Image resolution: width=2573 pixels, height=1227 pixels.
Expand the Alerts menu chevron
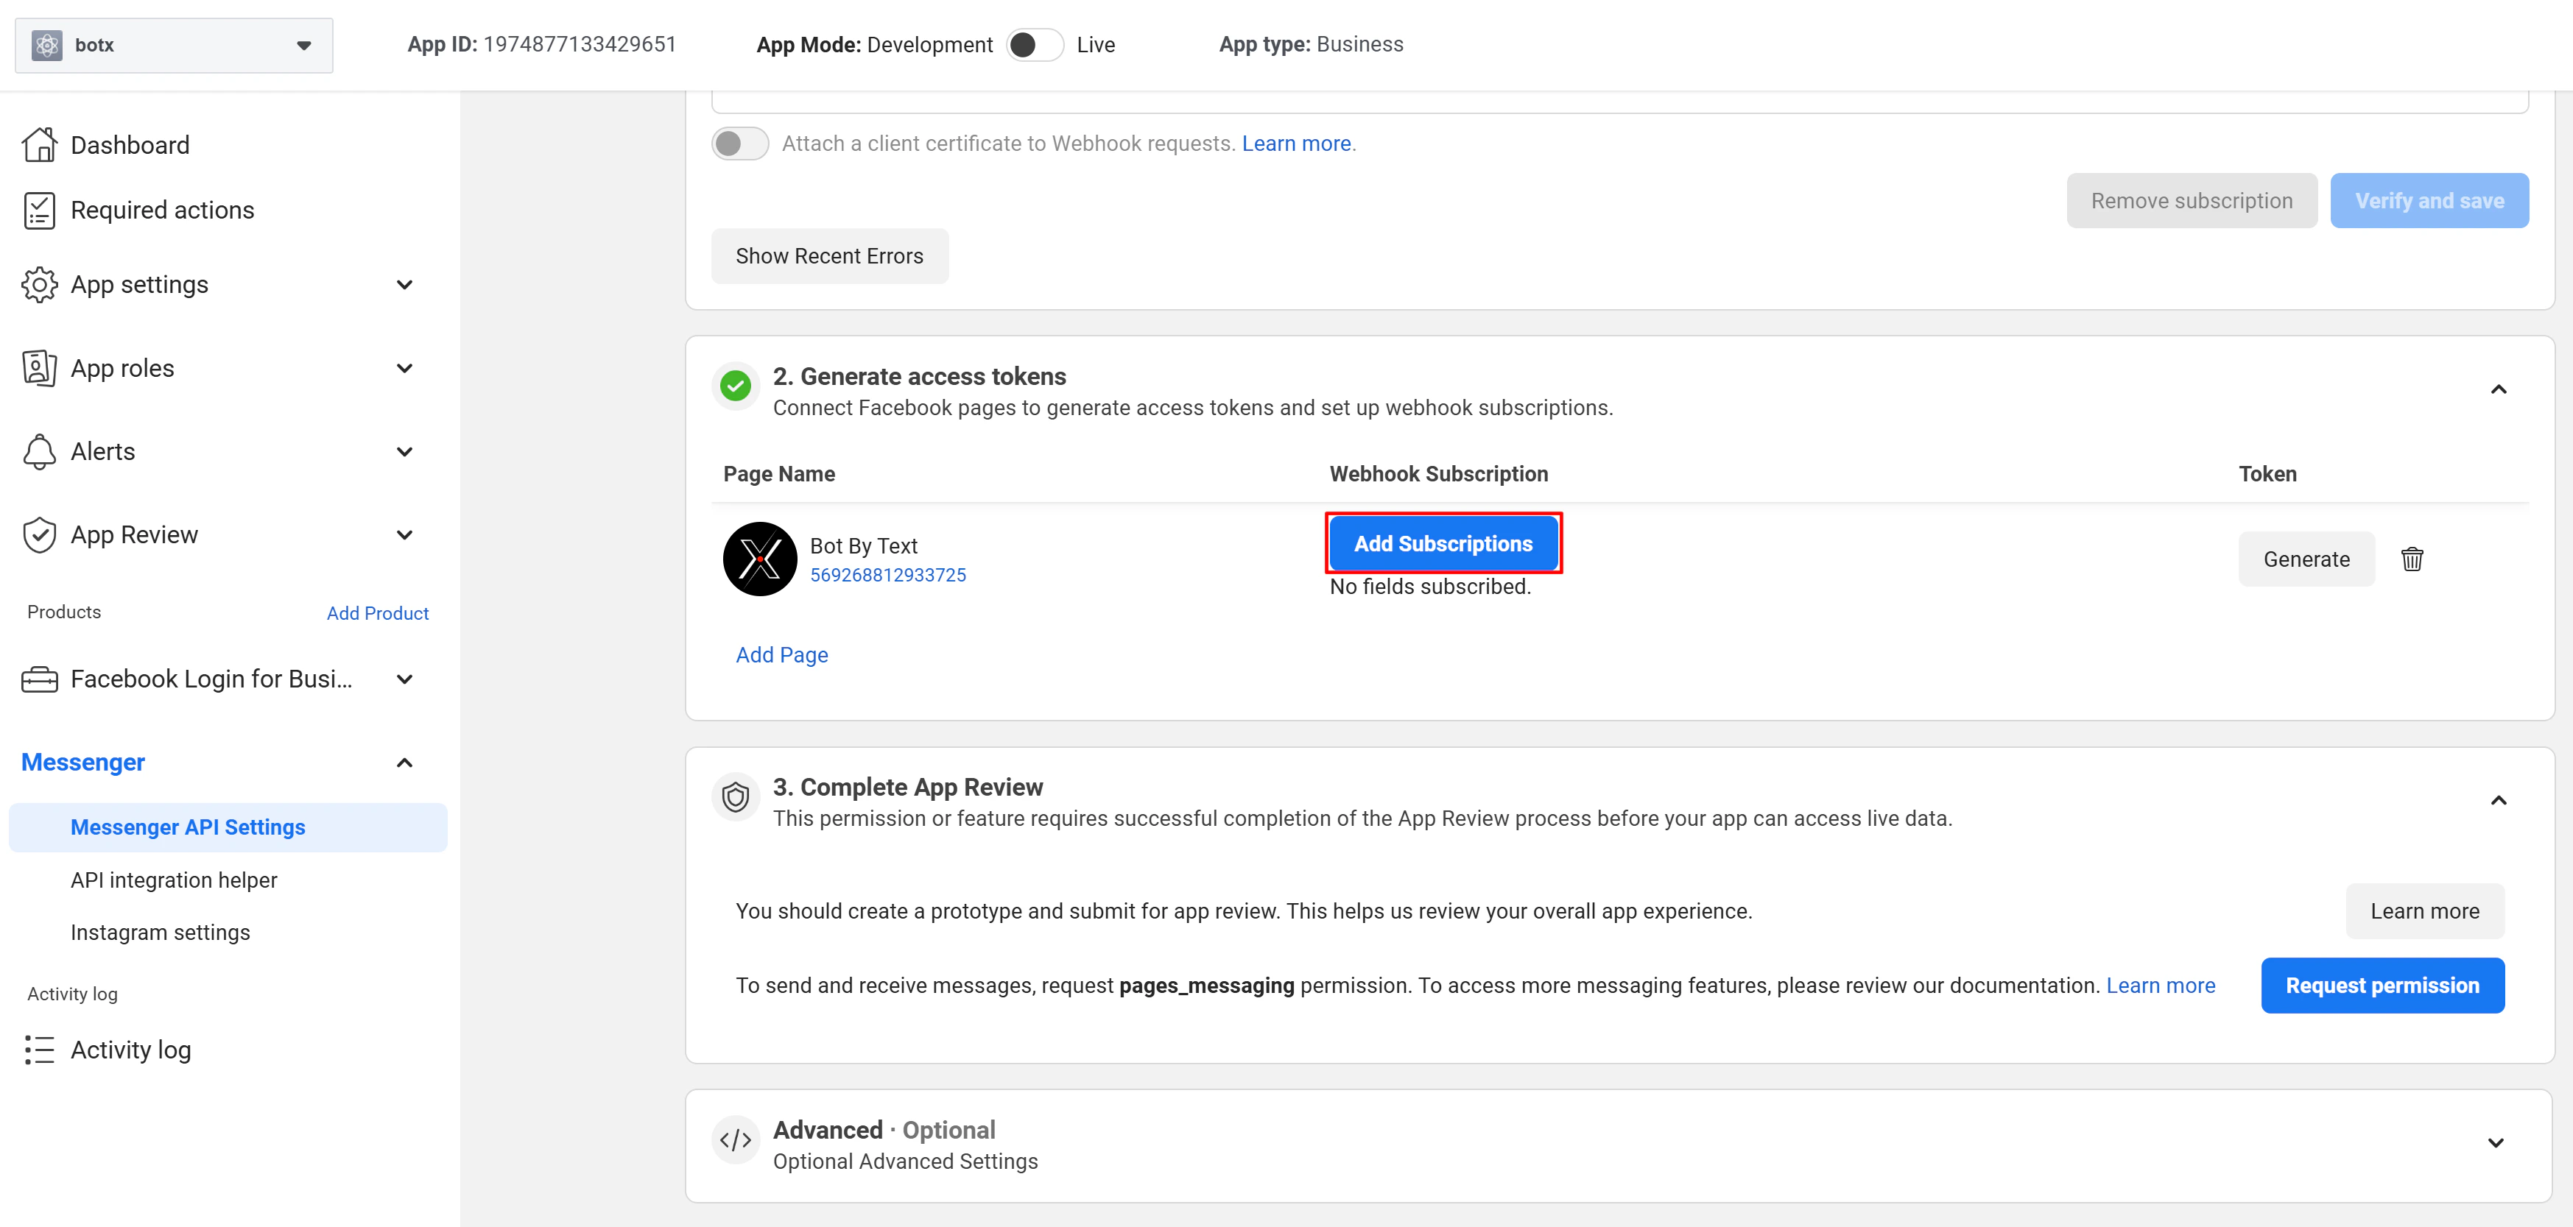pos(404,451)
